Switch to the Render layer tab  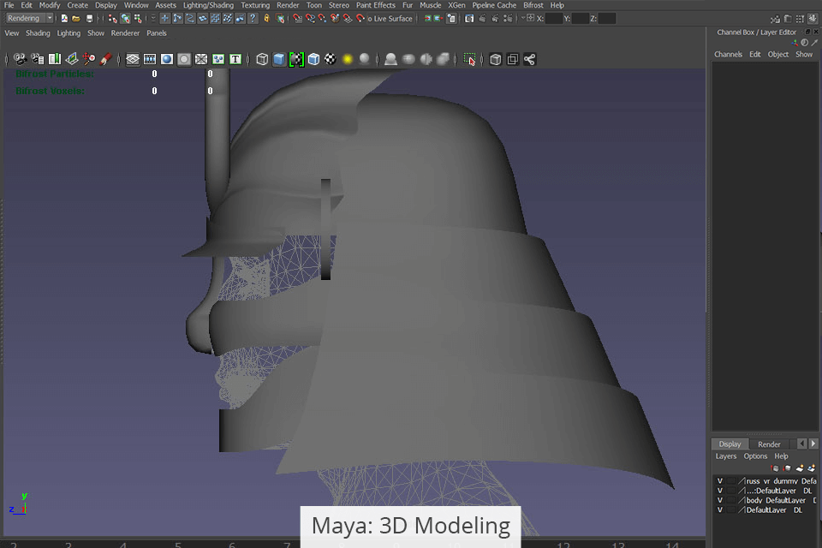point(769,444)
